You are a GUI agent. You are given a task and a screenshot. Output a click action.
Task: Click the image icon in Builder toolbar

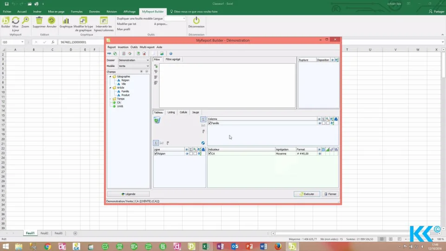click(162, 53)
